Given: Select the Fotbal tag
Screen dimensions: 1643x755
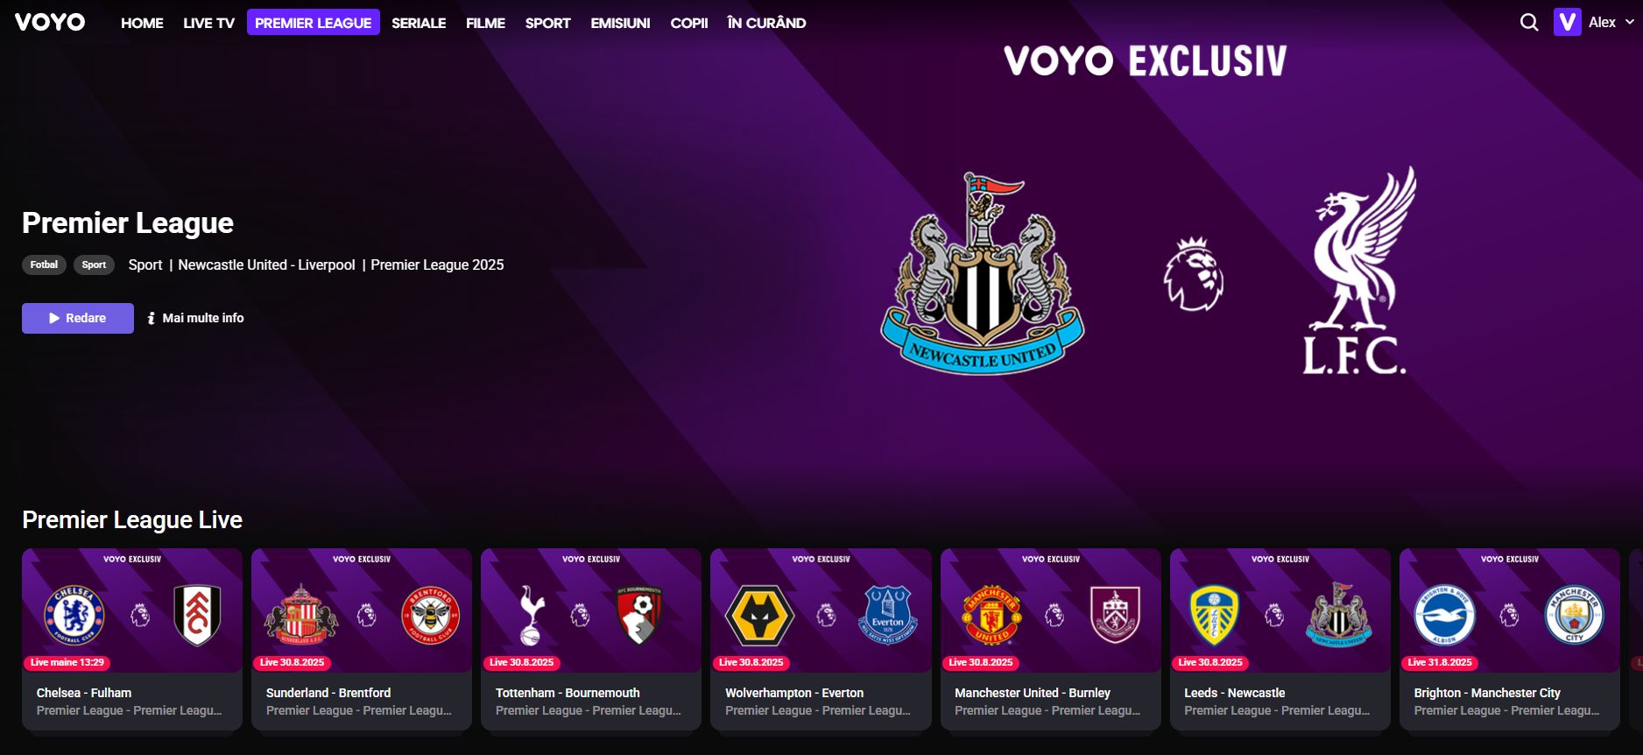Looking at the screenshot, I should 44,265.
